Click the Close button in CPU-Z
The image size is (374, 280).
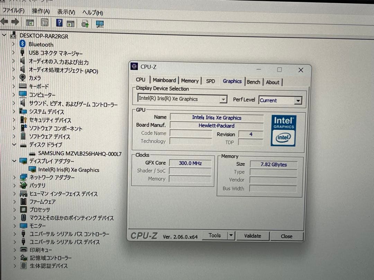click(x=286, y=236)
